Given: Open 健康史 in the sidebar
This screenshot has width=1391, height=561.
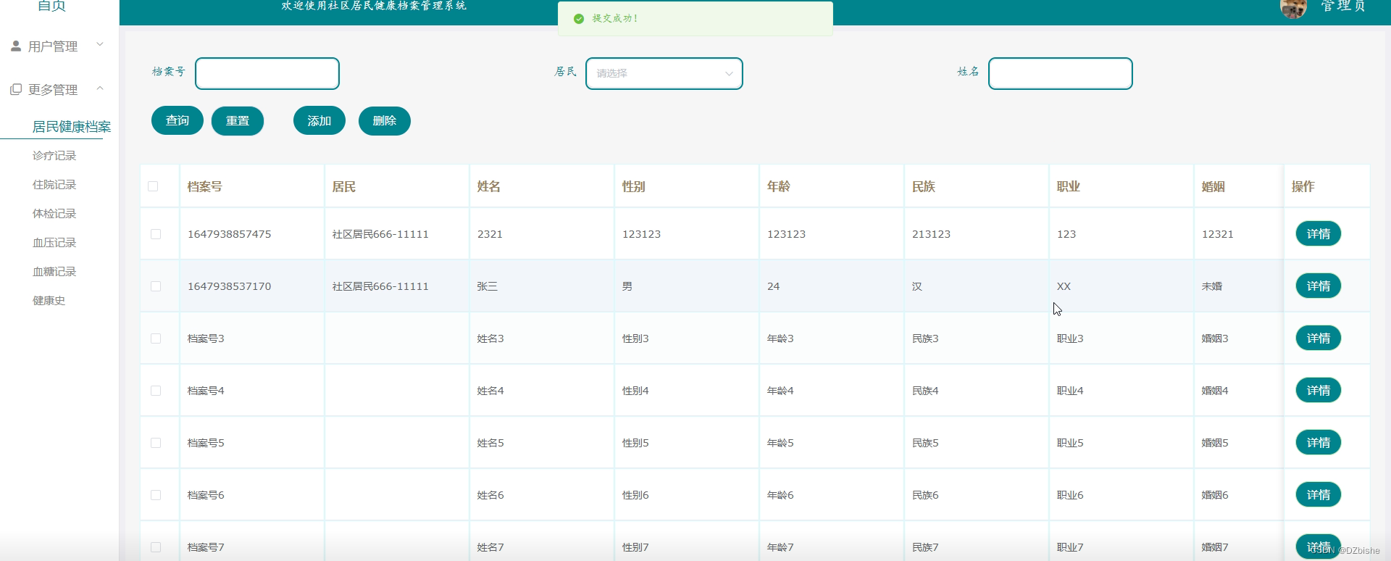Looking at the screenshot, I should point(49,301).
